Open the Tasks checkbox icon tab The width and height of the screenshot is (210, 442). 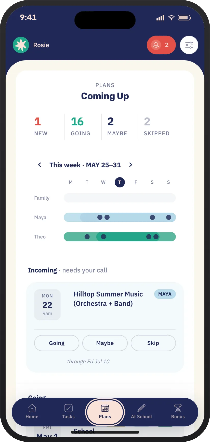(68, 411)
